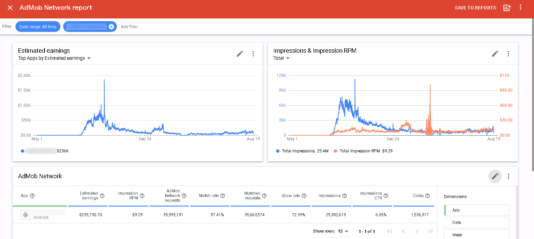Click the 97.41% match rate cell
Screen dimensions: 534x239
(217, 215)
